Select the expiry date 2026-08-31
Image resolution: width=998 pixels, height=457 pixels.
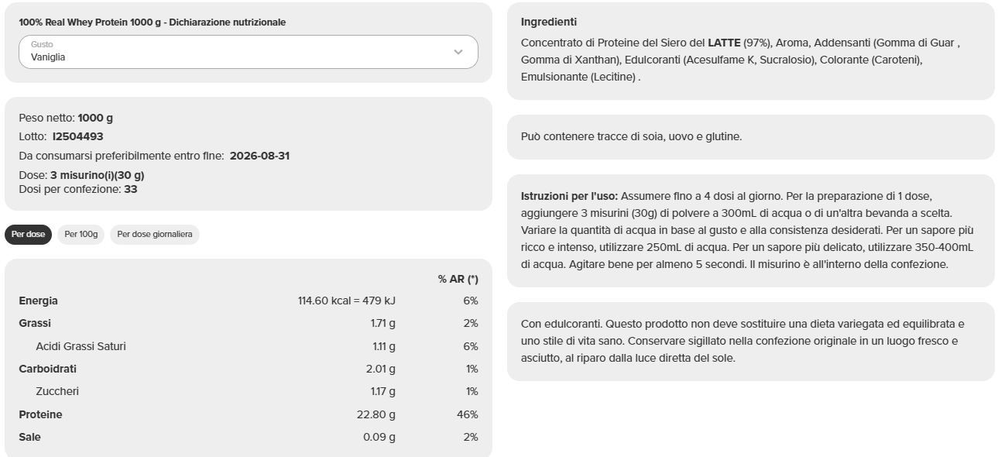tap(259, 155)
